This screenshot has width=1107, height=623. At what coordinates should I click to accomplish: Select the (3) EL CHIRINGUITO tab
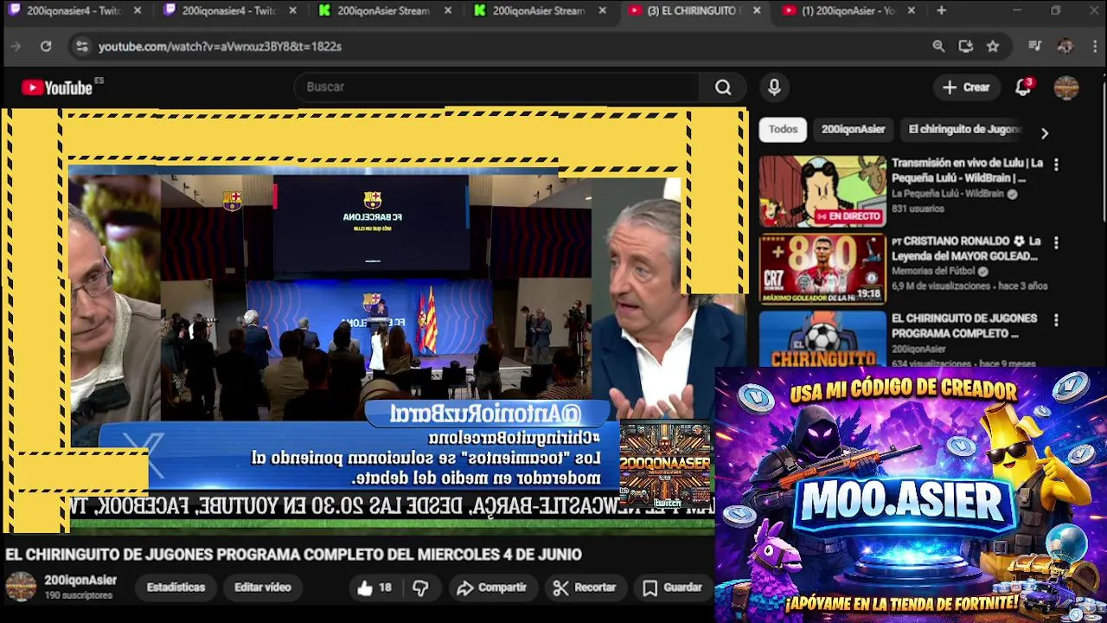[694, 11]
